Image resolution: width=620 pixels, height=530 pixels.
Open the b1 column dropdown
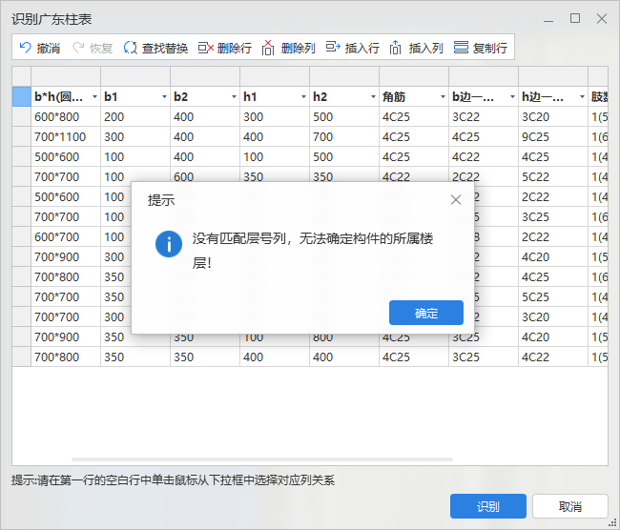coord(164,97)
